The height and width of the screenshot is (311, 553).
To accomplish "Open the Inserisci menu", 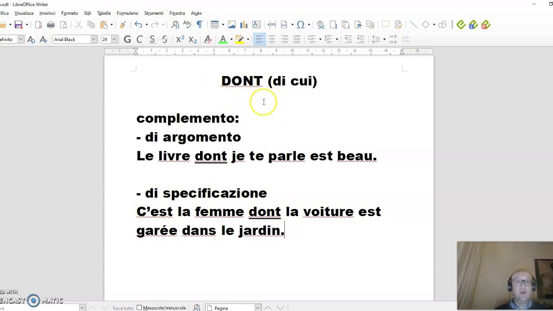I will 47,13.
